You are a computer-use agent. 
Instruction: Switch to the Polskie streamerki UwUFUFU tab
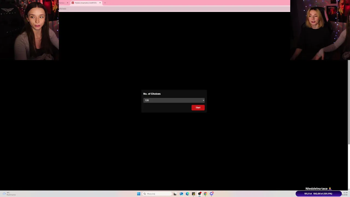86,3
